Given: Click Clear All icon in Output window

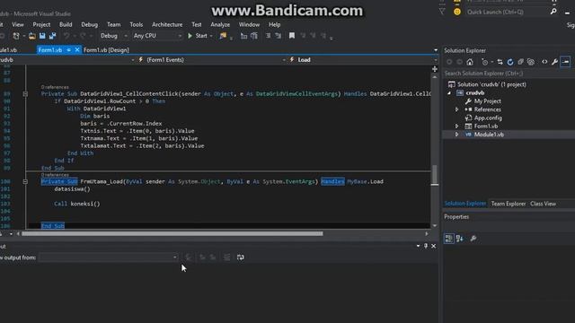Looking at the screenshot, I should tap(227, 258).
